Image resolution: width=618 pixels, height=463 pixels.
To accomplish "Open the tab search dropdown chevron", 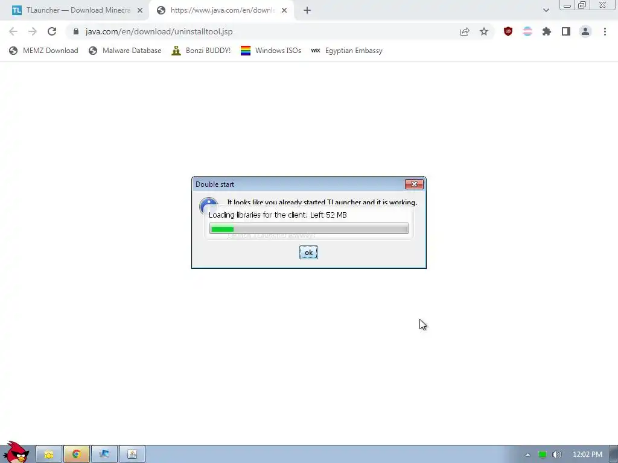I will point(546,10).
